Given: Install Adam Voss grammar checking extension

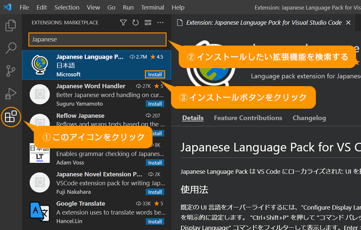Looking at the screenshot, I should [155, 163].
